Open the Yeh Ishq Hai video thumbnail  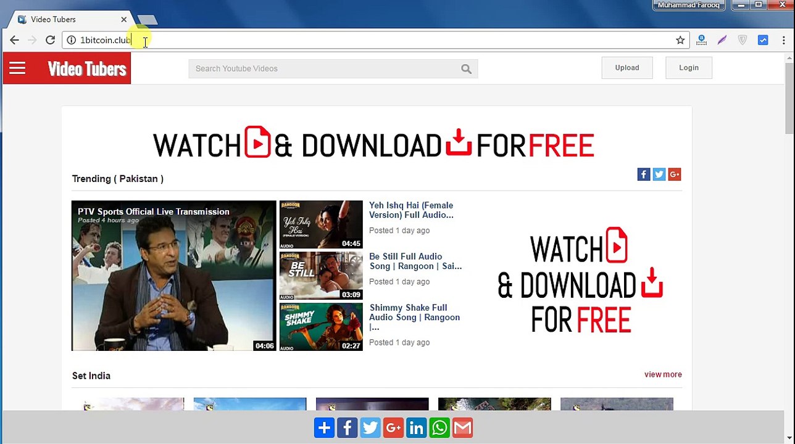click(321, 224)
